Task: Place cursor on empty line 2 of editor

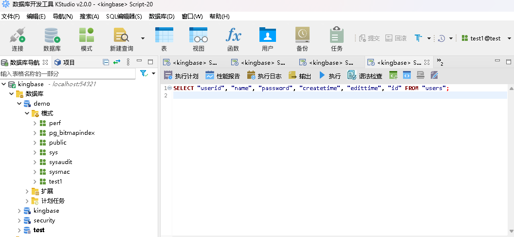Action: [340, 95]
